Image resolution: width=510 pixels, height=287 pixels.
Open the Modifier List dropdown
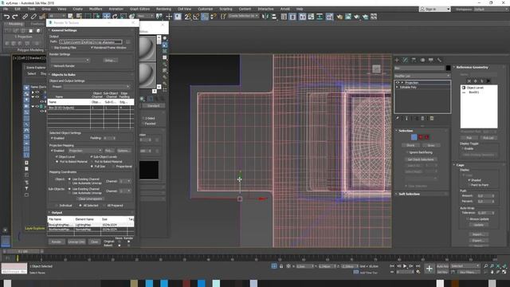(x=422, y=76)
